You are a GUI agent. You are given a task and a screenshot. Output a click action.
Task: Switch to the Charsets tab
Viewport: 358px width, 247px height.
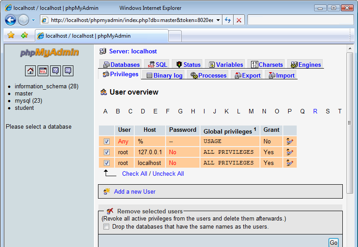267,65
